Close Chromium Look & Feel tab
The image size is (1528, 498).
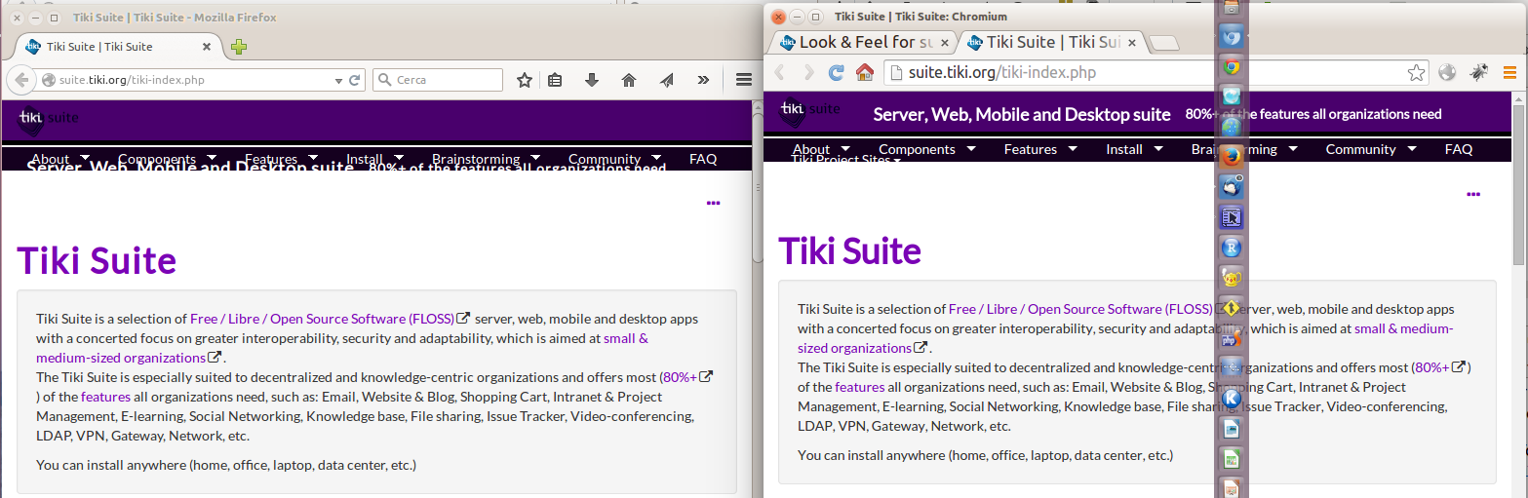[944, 43]
